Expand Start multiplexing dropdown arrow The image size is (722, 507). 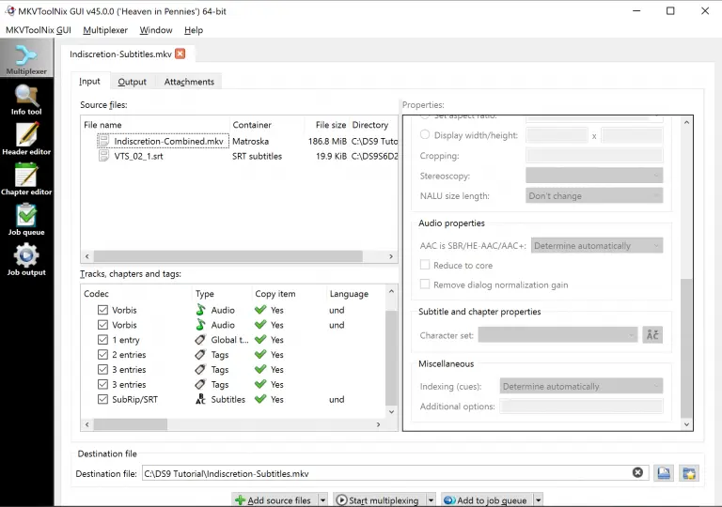pos(431,499)
